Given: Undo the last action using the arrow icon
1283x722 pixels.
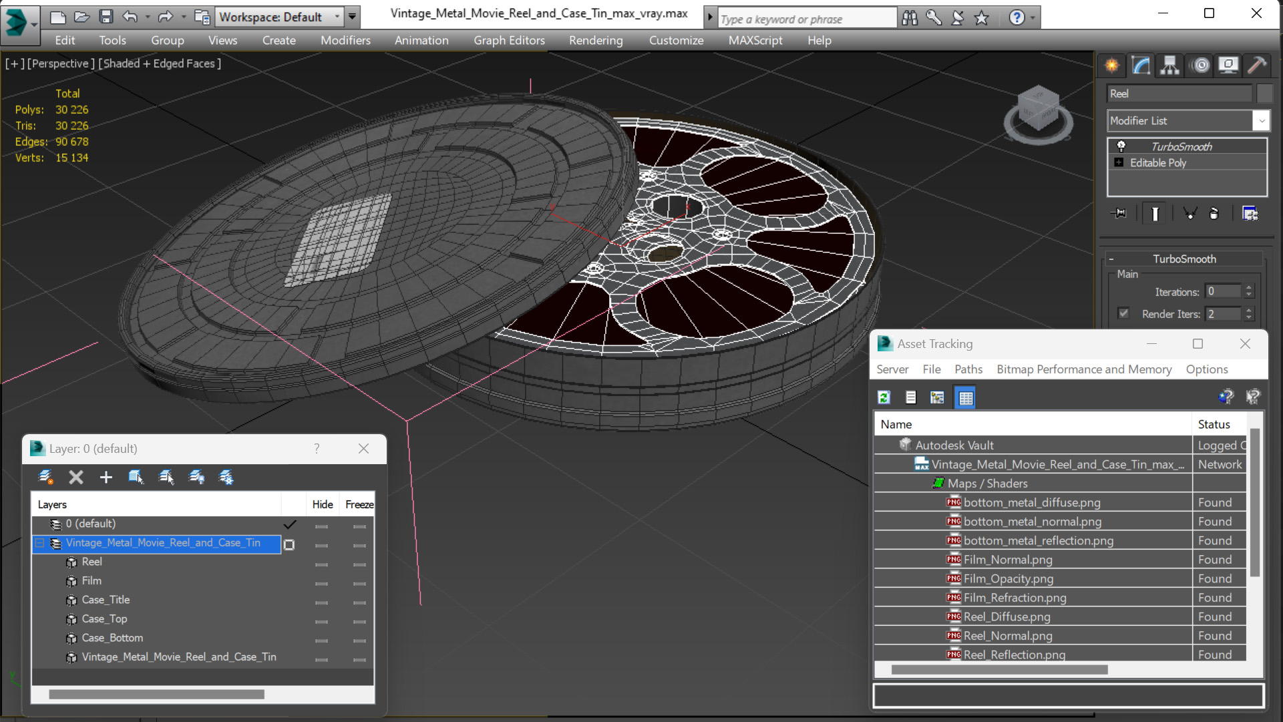Looking at the screenshot, I should pos(130,17).
